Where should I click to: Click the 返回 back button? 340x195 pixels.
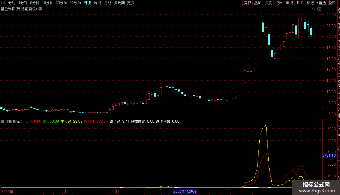tap(332, 3)
